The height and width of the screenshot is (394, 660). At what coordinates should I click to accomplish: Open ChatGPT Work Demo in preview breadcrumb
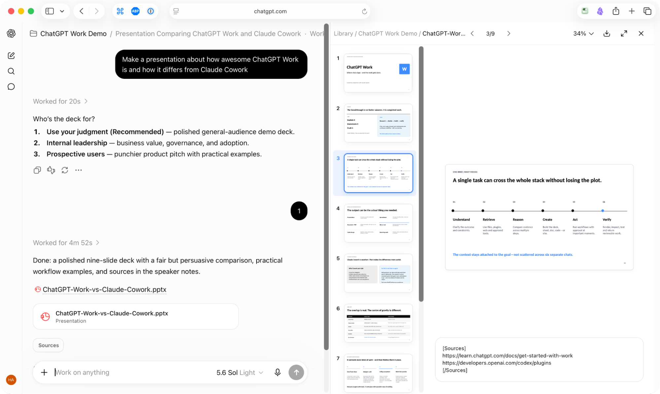click(388, 34)
